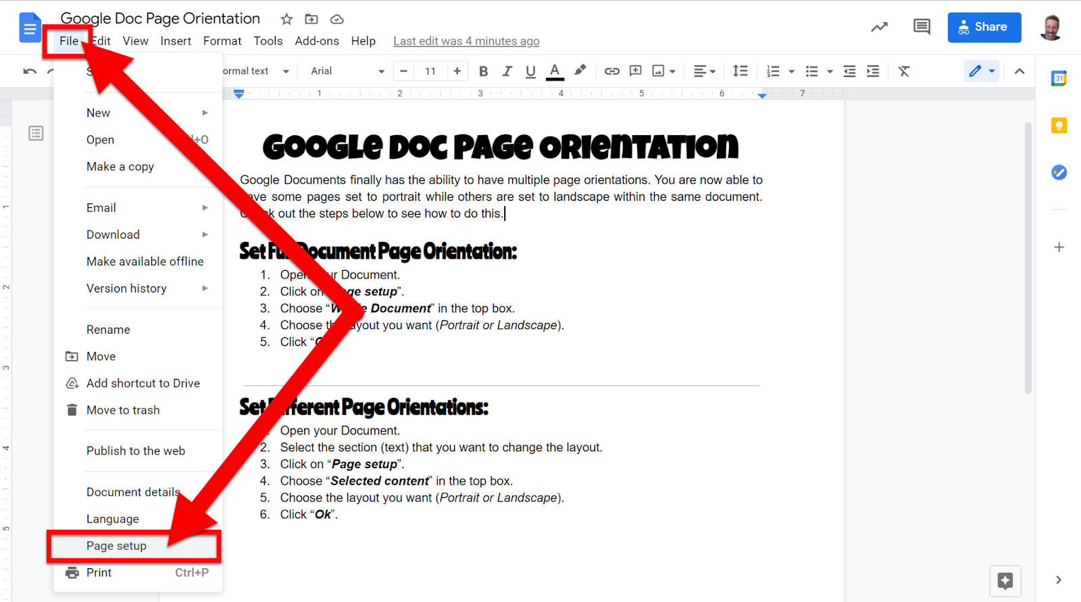The width and height of the screenshot is (1081, 602).
Task: Open the Help menu
Action: point(363,41)
